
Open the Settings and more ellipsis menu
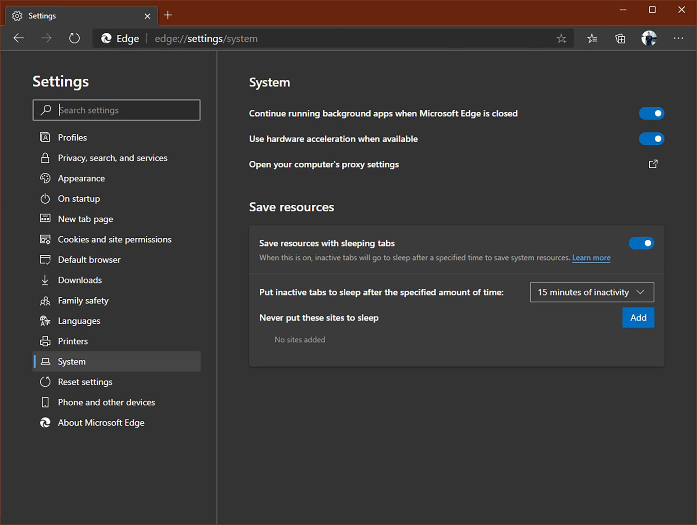point(678,38)
